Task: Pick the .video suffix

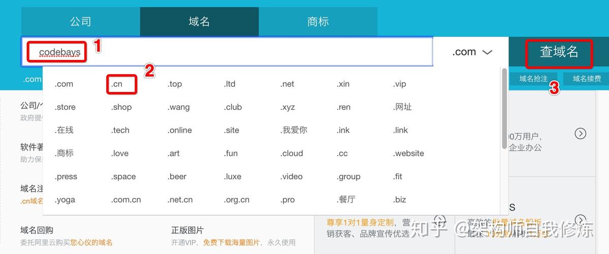Action: click(292, 177)
